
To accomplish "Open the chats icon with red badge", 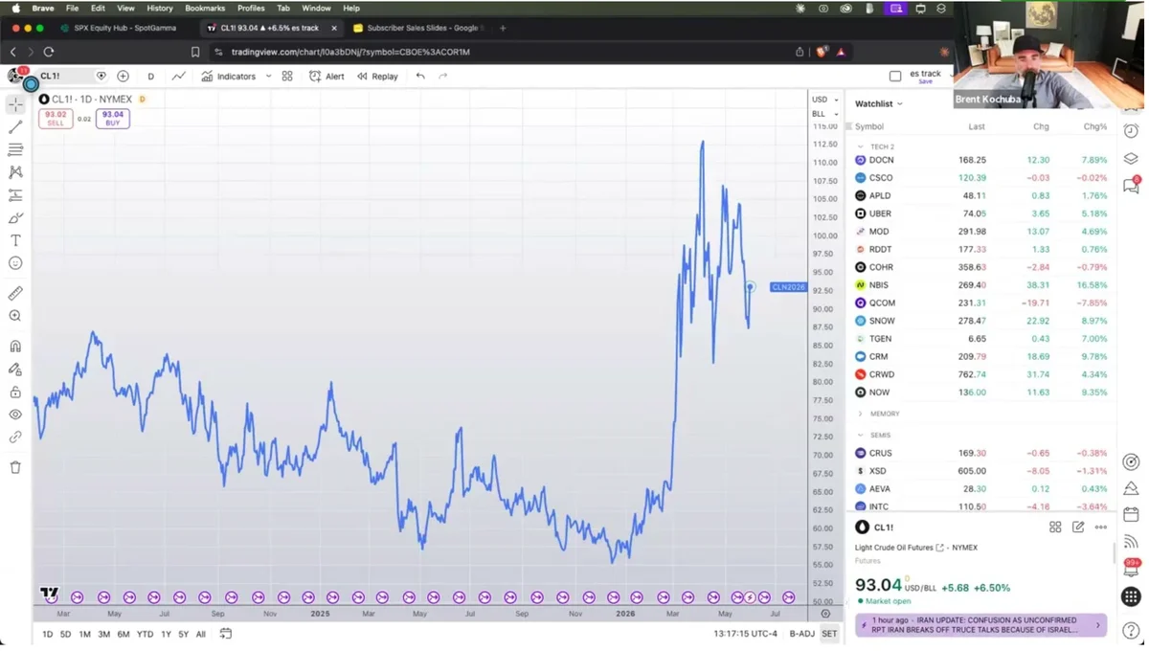I will 1131,186.
